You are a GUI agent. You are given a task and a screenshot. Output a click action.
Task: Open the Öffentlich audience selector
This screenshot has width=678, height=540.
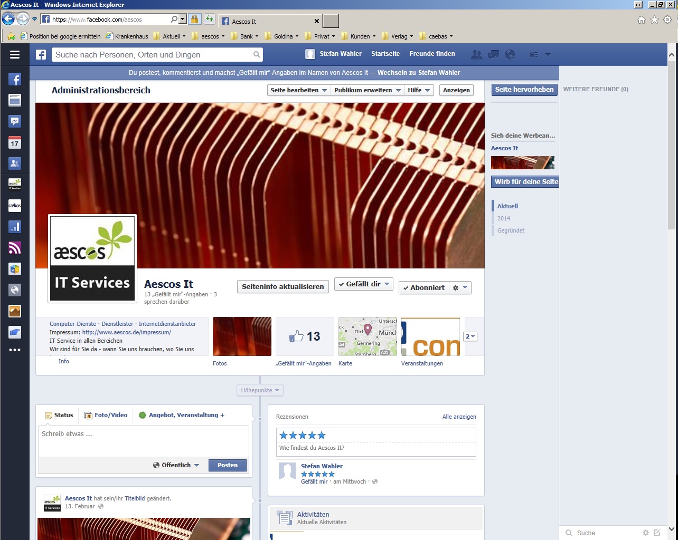coord(176,465)
